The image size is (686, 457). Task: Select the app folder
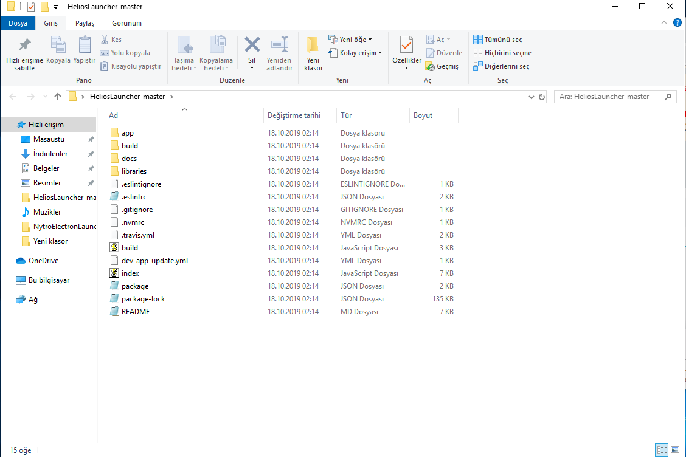click(128, 133)
